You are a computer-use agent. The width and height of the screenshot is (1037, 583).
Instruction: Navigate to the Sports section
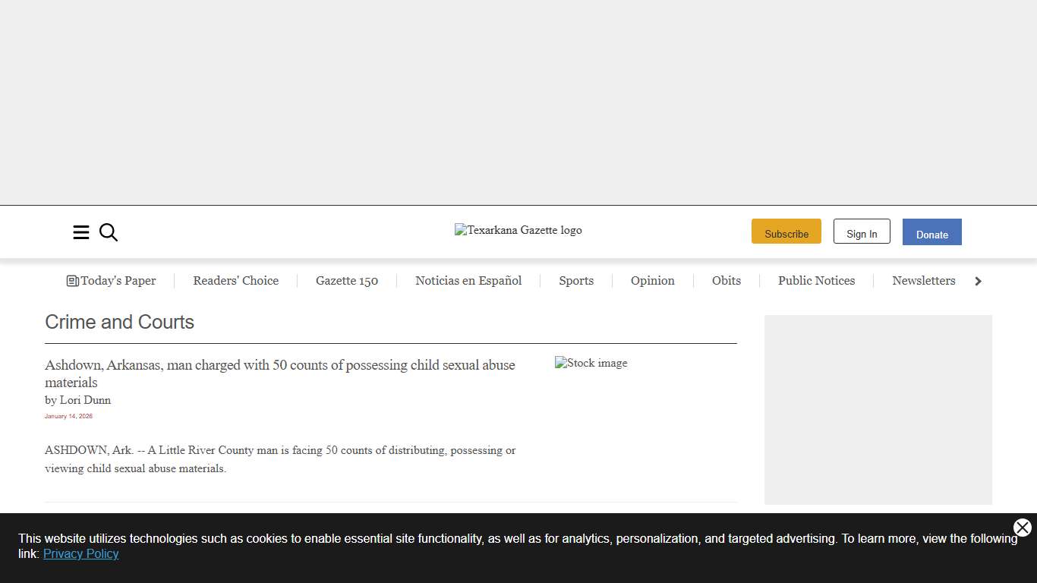pos(576,281)
